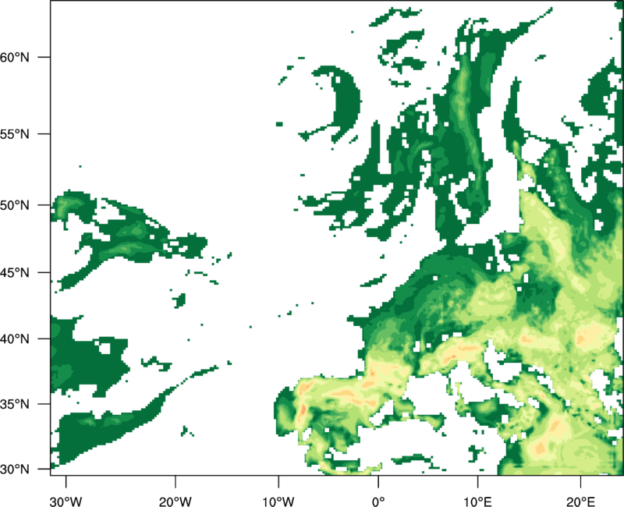This screenshot has height=507, width=624.
Task: Click the 40°N latitude label
Action: click(x=14, y=339)
